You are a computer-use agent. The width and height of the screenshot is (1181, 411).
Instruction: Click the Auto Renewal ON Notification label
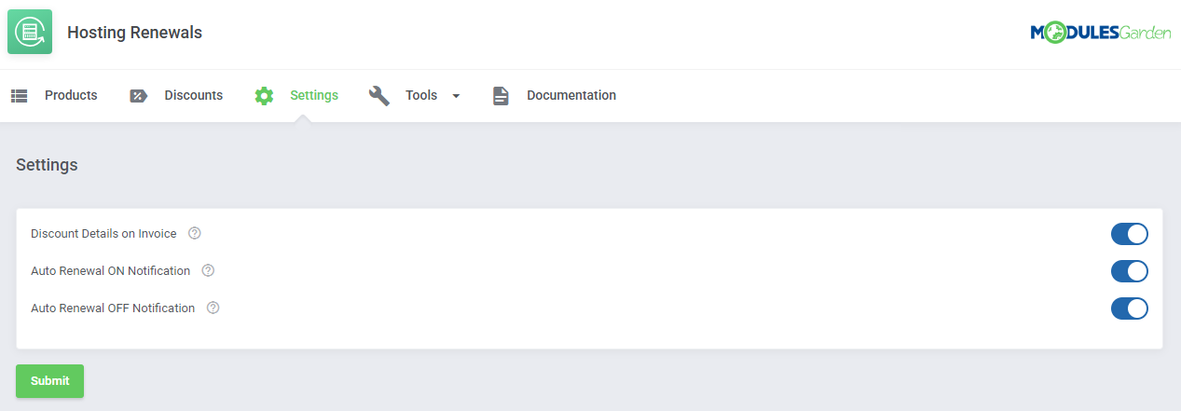click(110, 270)
